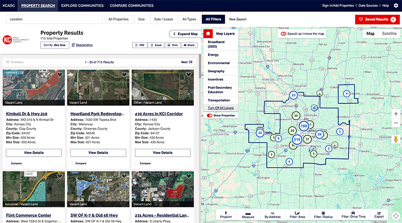
Task: Activate the Filter: Area tool
Action: click(297, 215)
